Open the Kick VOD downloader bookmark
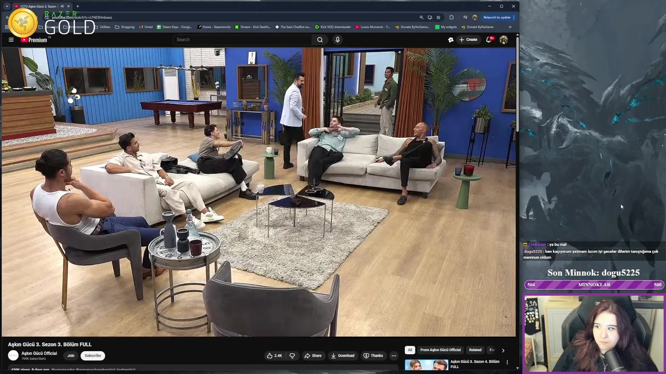The width and height of the screenshot is (666, 374). pos(332,27)
